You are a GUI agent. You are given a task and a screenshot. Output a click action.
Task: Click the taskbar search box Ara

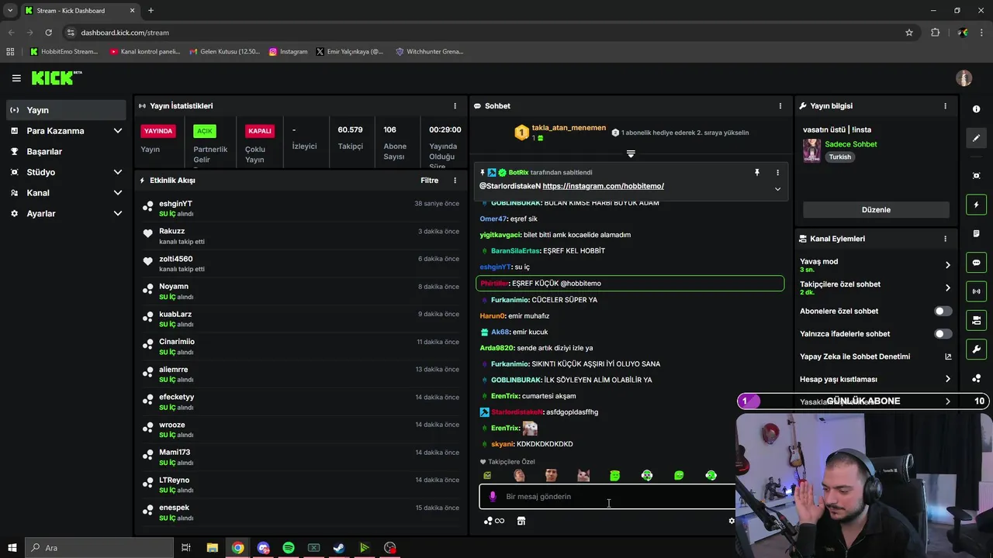pyautogui.click(x=99, y=548)
